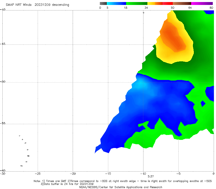
Task: Click the color bar label '64'
Action: tap(190, 8)
